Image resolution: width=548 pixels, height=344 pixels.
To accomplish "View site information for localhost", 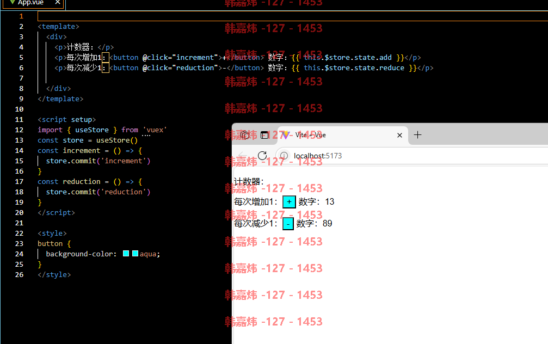I will click(x=284, y=156).
